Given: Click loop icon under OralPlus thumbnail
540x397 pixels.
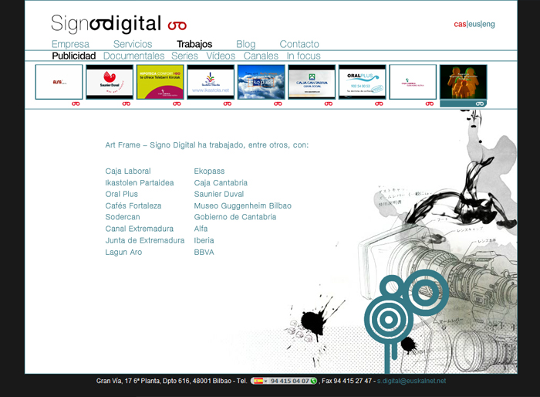Looking at the screenshot, I should (x=379, y=103).
